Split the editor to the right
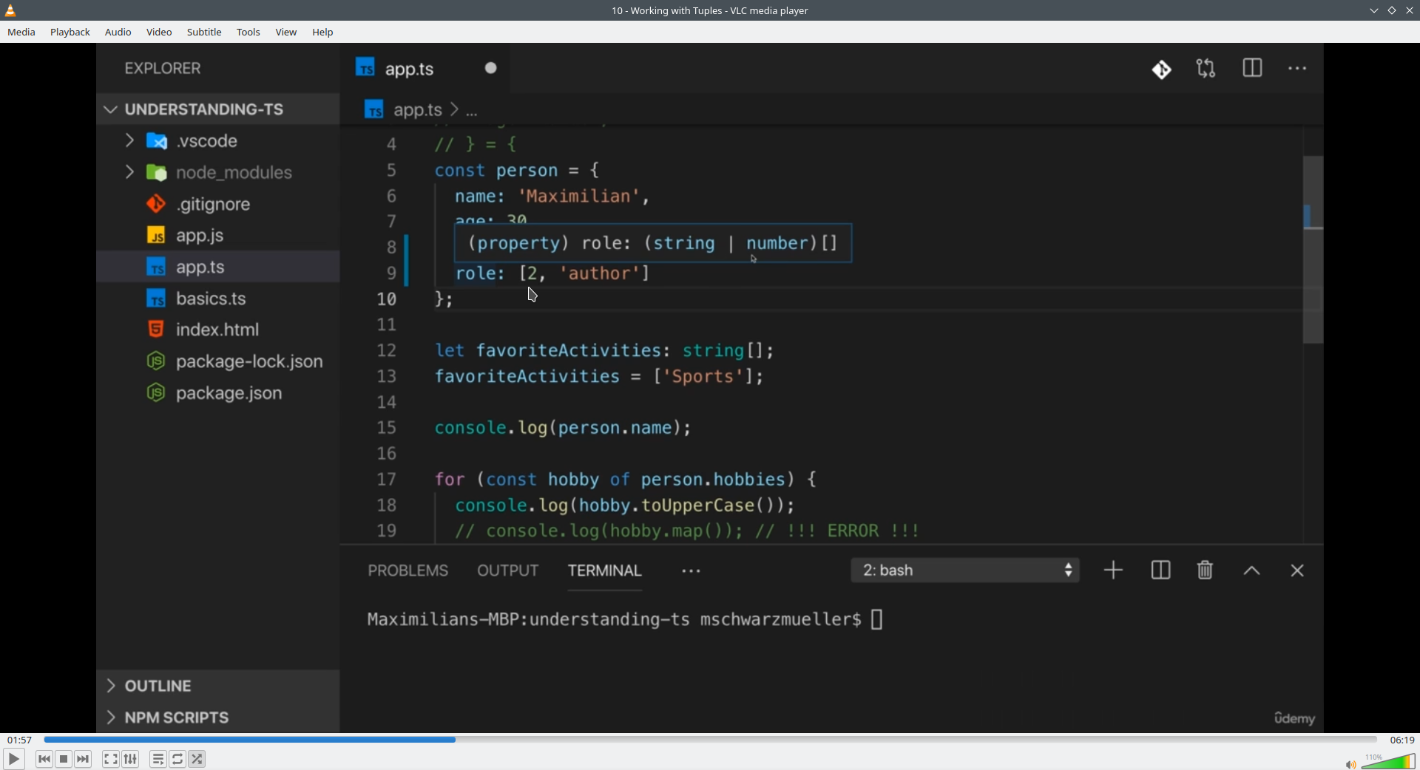Screen dimensions: 1420x770 (1252, 69)
